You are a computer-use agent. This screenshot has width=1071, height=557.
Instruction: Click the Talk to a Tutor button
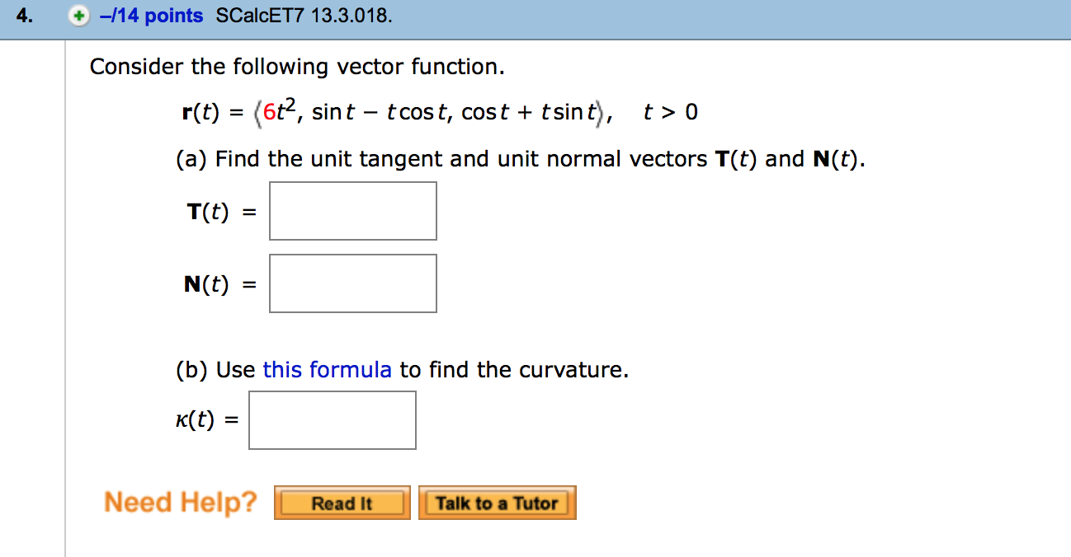click(497, 503)
